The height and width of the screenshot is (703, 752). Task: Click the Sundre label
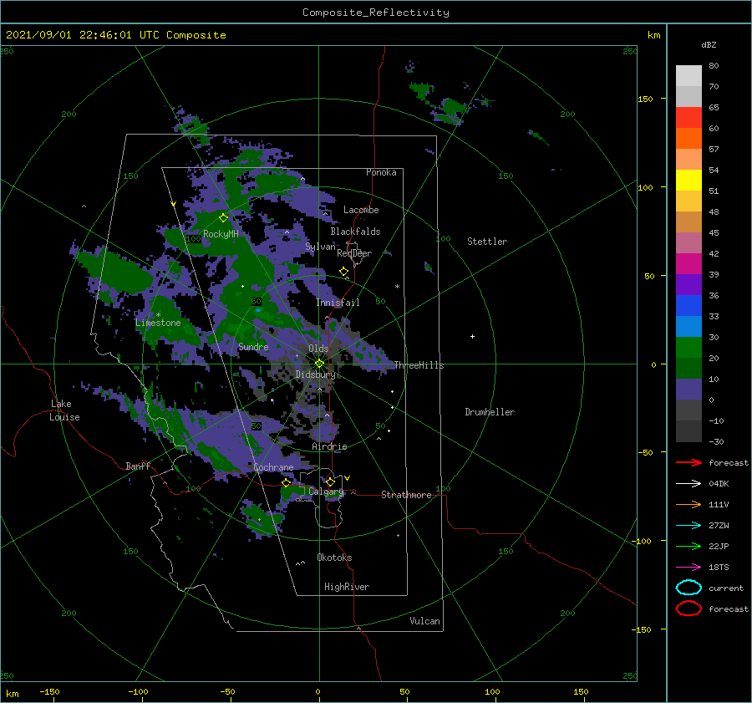253,346
